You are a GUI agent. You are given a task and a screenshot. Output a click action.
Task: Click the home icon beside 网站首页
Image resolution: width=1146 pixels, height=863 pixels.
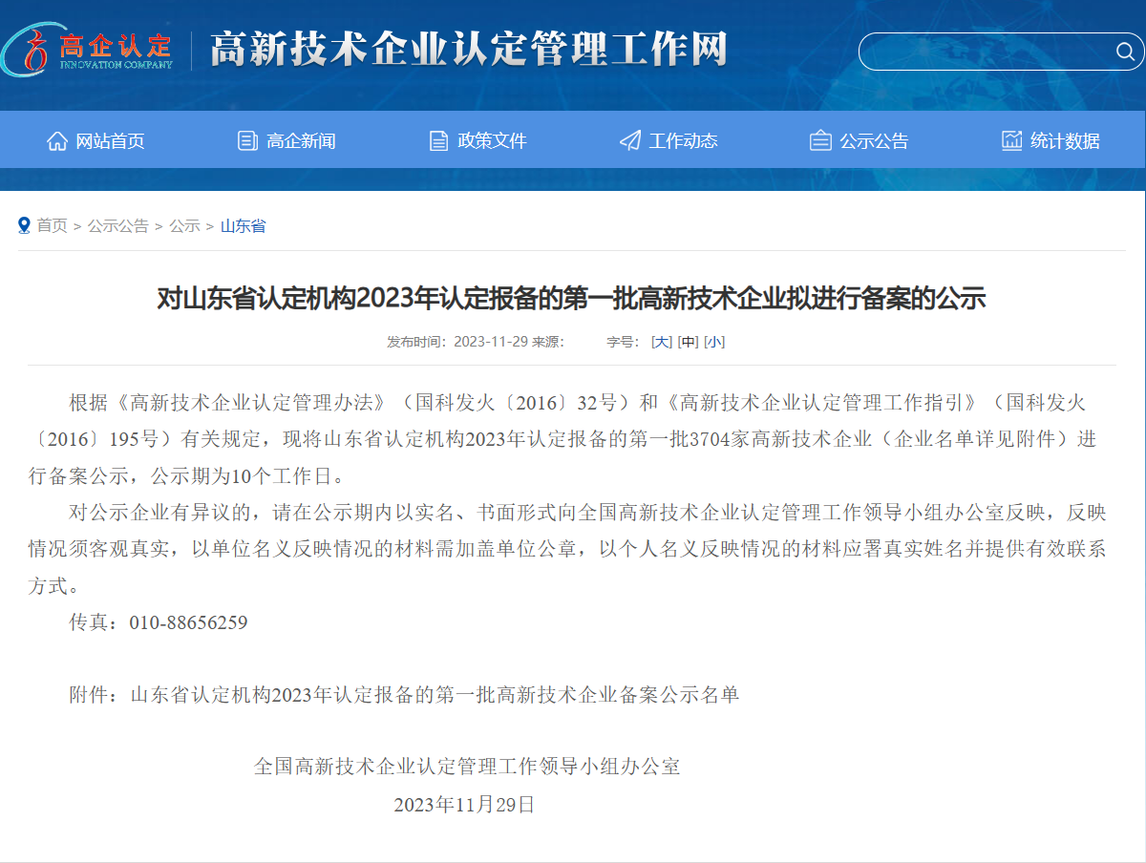tap(57, 141)
